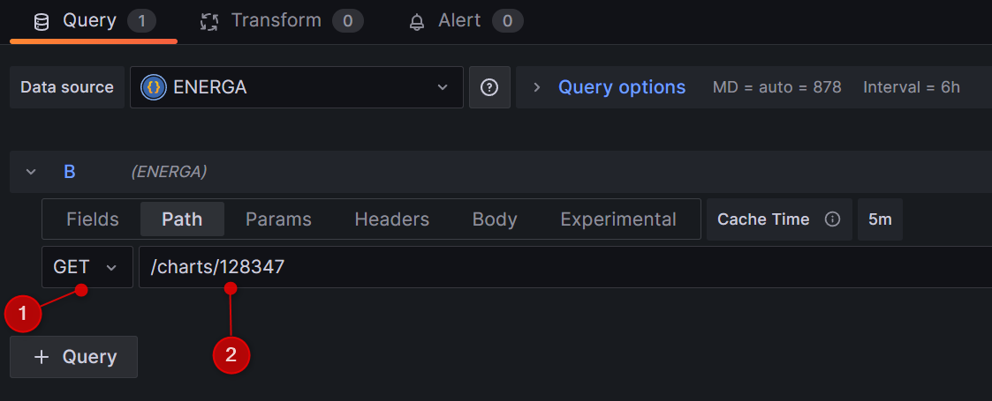Click the 5m cache time button

point(880,219)
